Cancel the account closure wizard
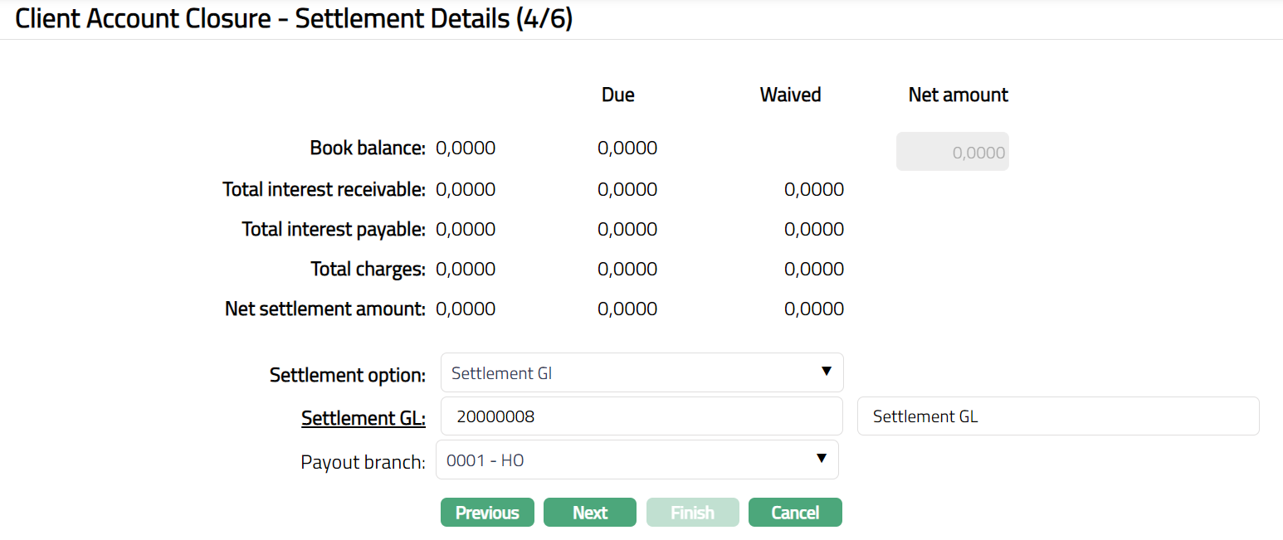The height and width of the screenshot is (540, 1283). tap(795, 513)
